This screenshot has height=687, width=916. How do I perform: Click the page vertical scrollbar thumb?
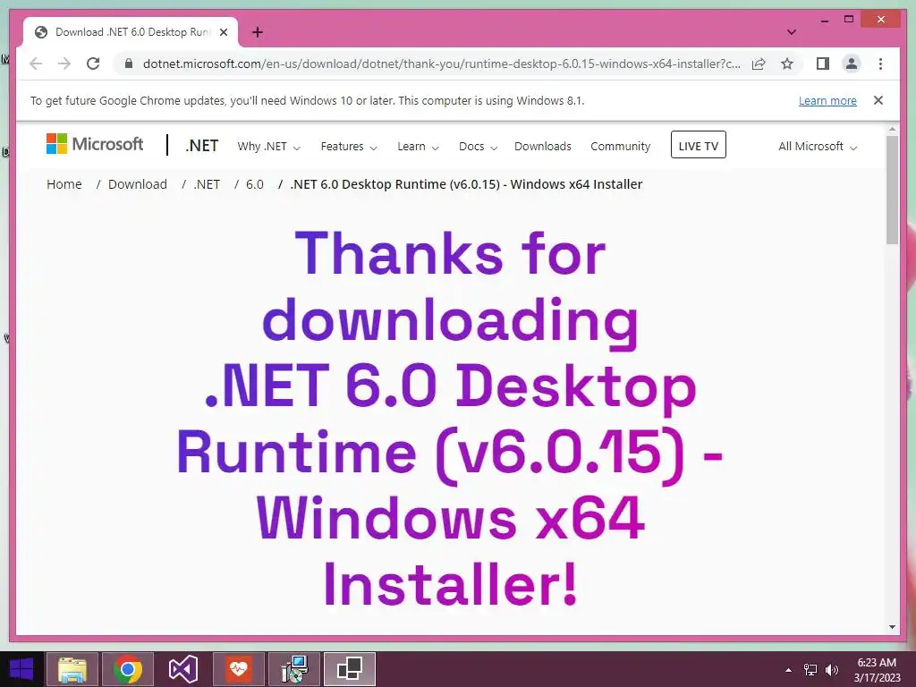892,190
